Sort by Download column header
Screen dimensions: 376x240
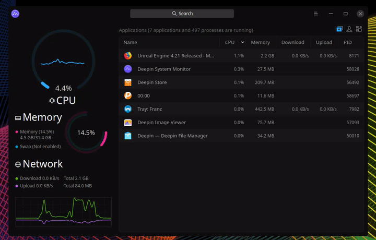292,42
